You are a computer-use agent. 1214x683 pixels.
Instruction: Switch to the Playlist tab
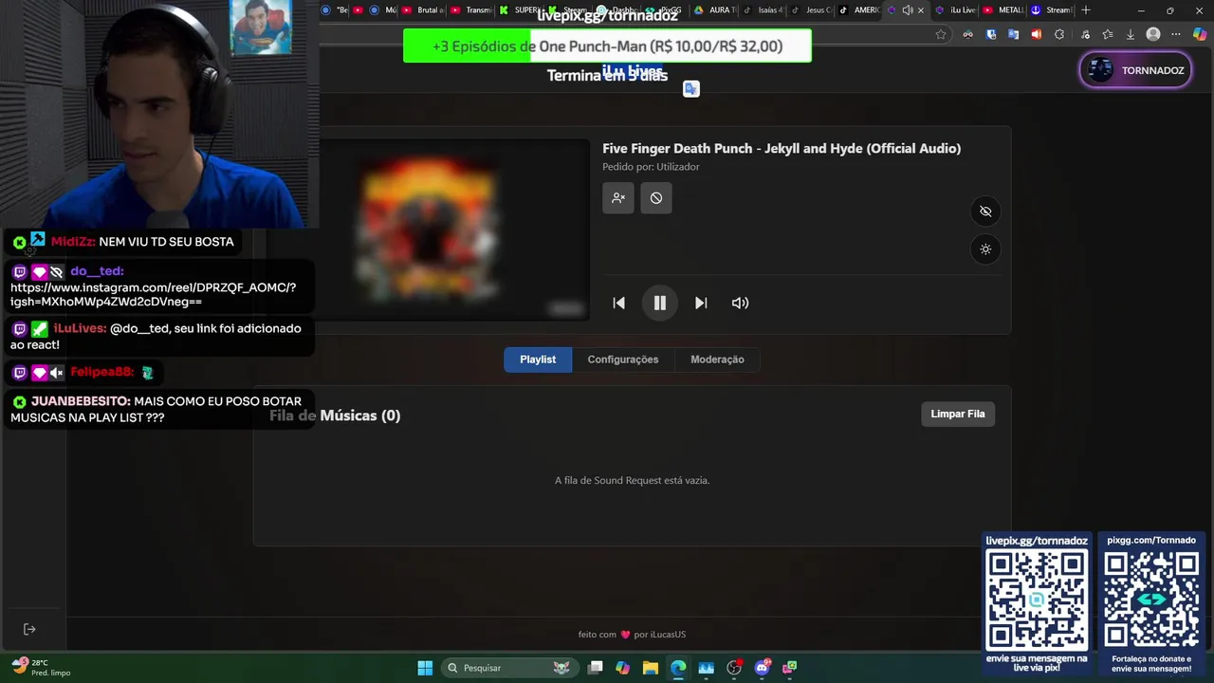click(538, 360)
